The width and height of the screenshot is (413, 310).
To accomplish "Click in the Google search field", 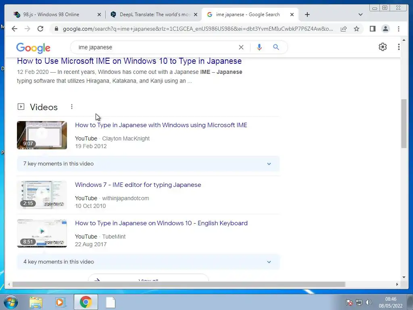I will 157,47.
